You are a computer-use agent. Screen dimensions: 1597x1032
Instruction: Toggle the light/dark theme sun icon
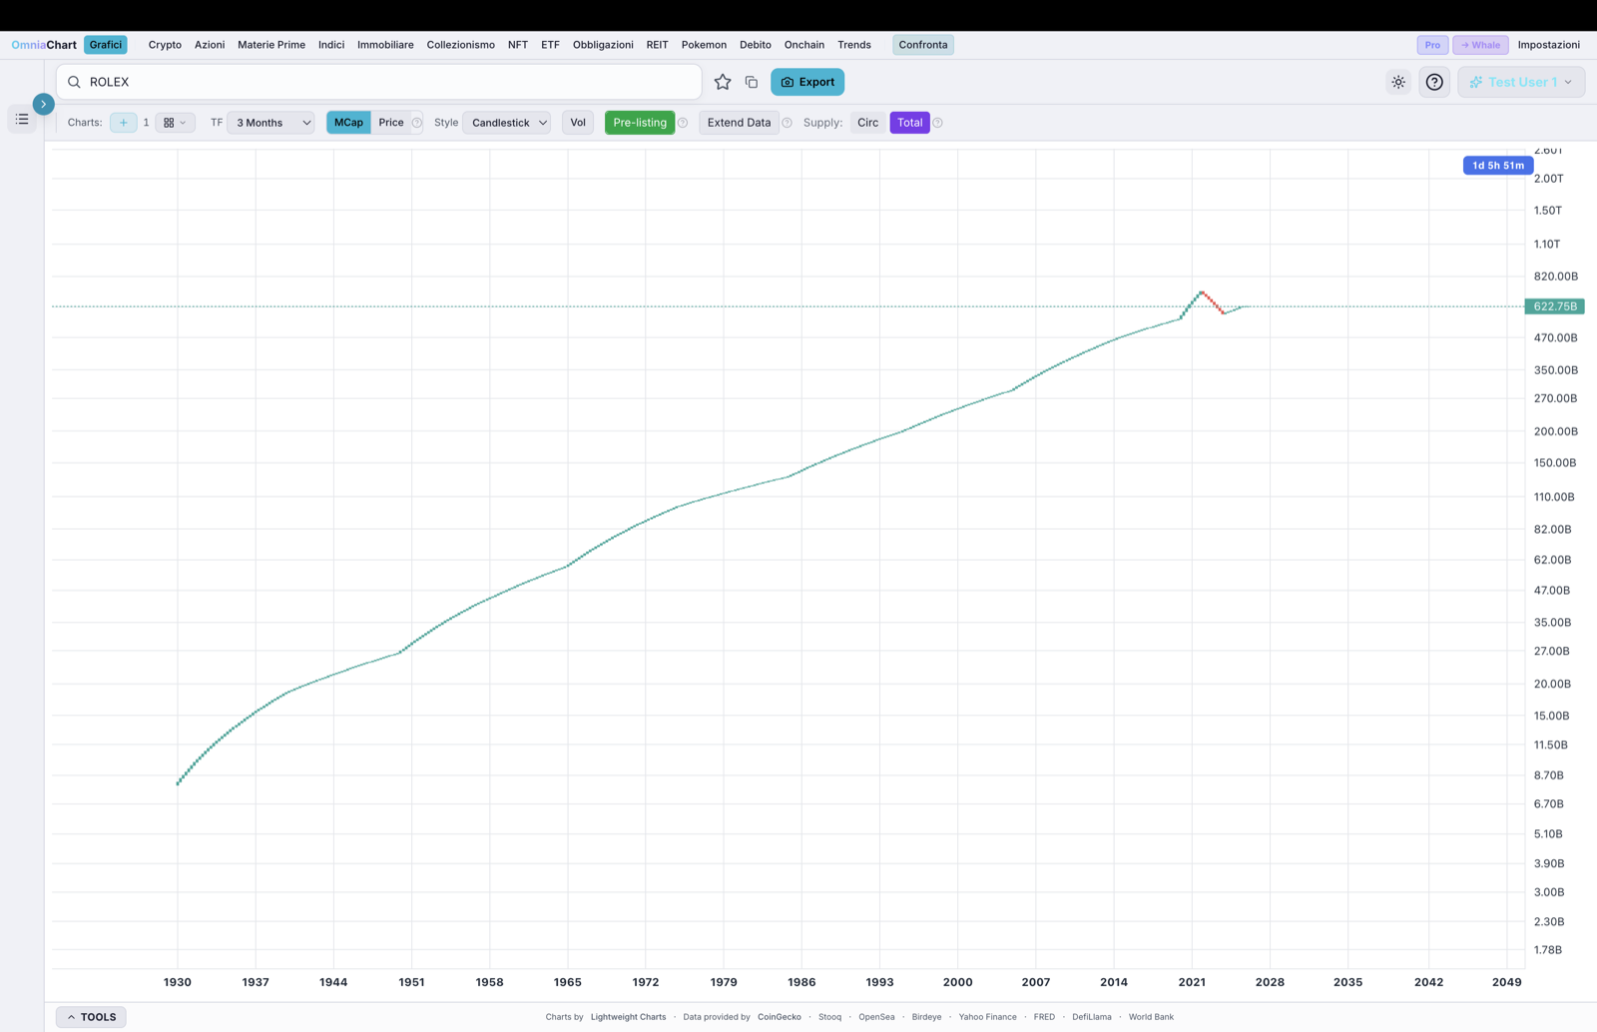[x=1398, y=82]
